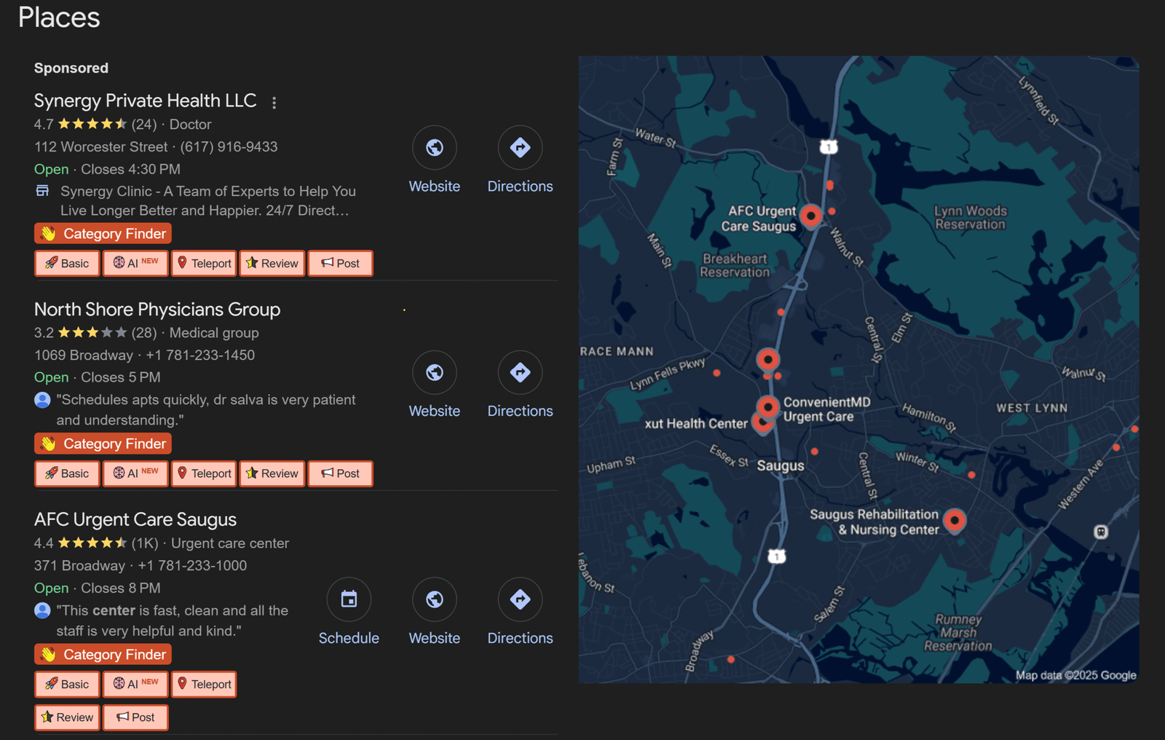Click Teleport button for North Shore Physicians
This screenshot has height=740, width=1165.
pos(204,473)
